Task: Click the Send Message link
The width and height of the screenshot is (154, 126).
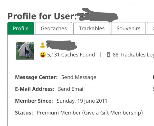Action: point(79,77)
